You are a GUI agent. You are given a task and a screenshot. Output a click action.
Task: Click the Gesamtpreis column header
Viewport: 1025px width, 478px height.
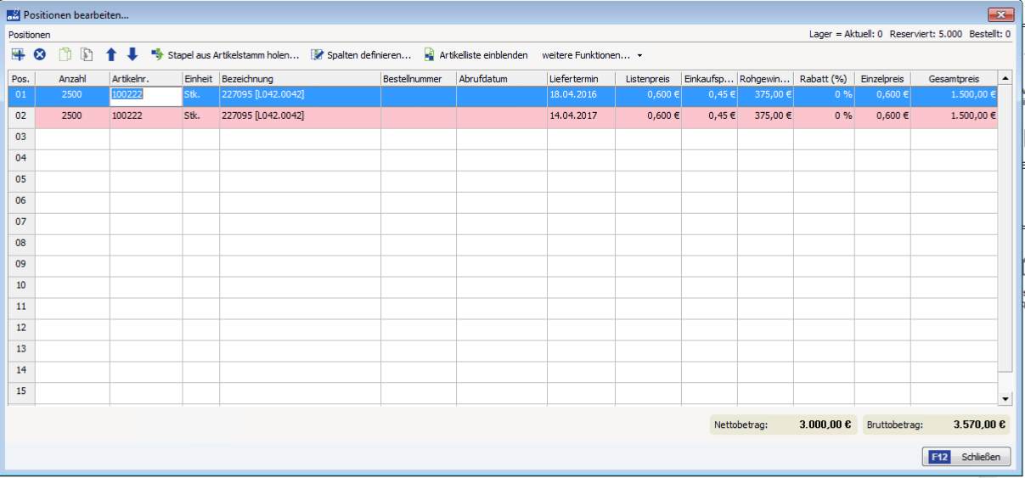954,78
